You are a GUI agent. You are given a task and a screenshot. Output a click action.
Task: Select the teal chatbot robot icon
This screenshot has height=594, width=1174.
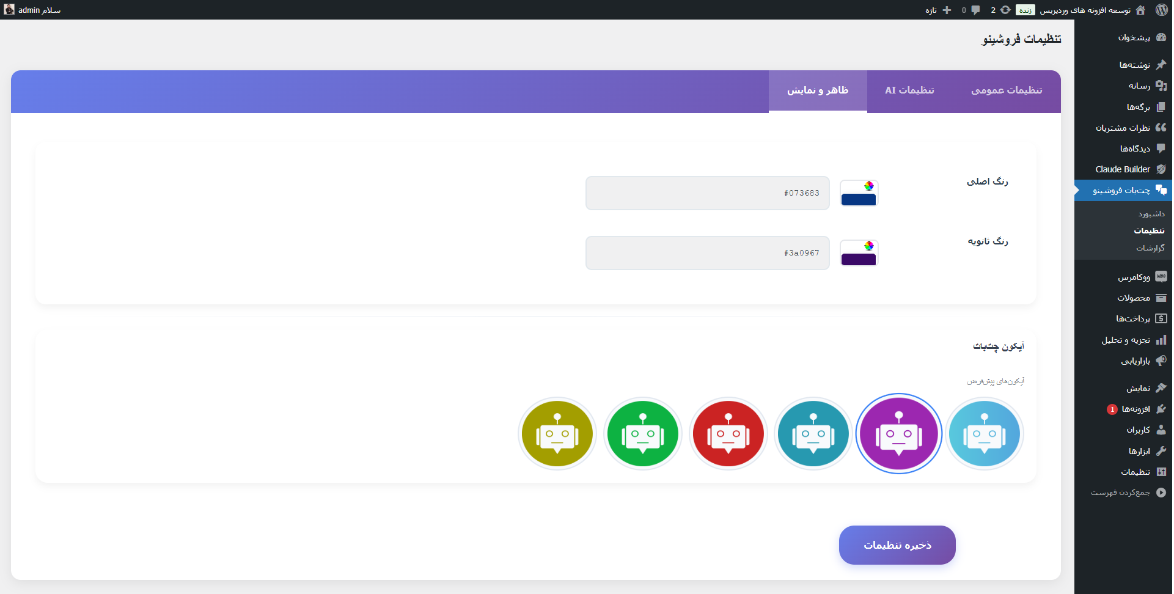(x=813, y=434)
